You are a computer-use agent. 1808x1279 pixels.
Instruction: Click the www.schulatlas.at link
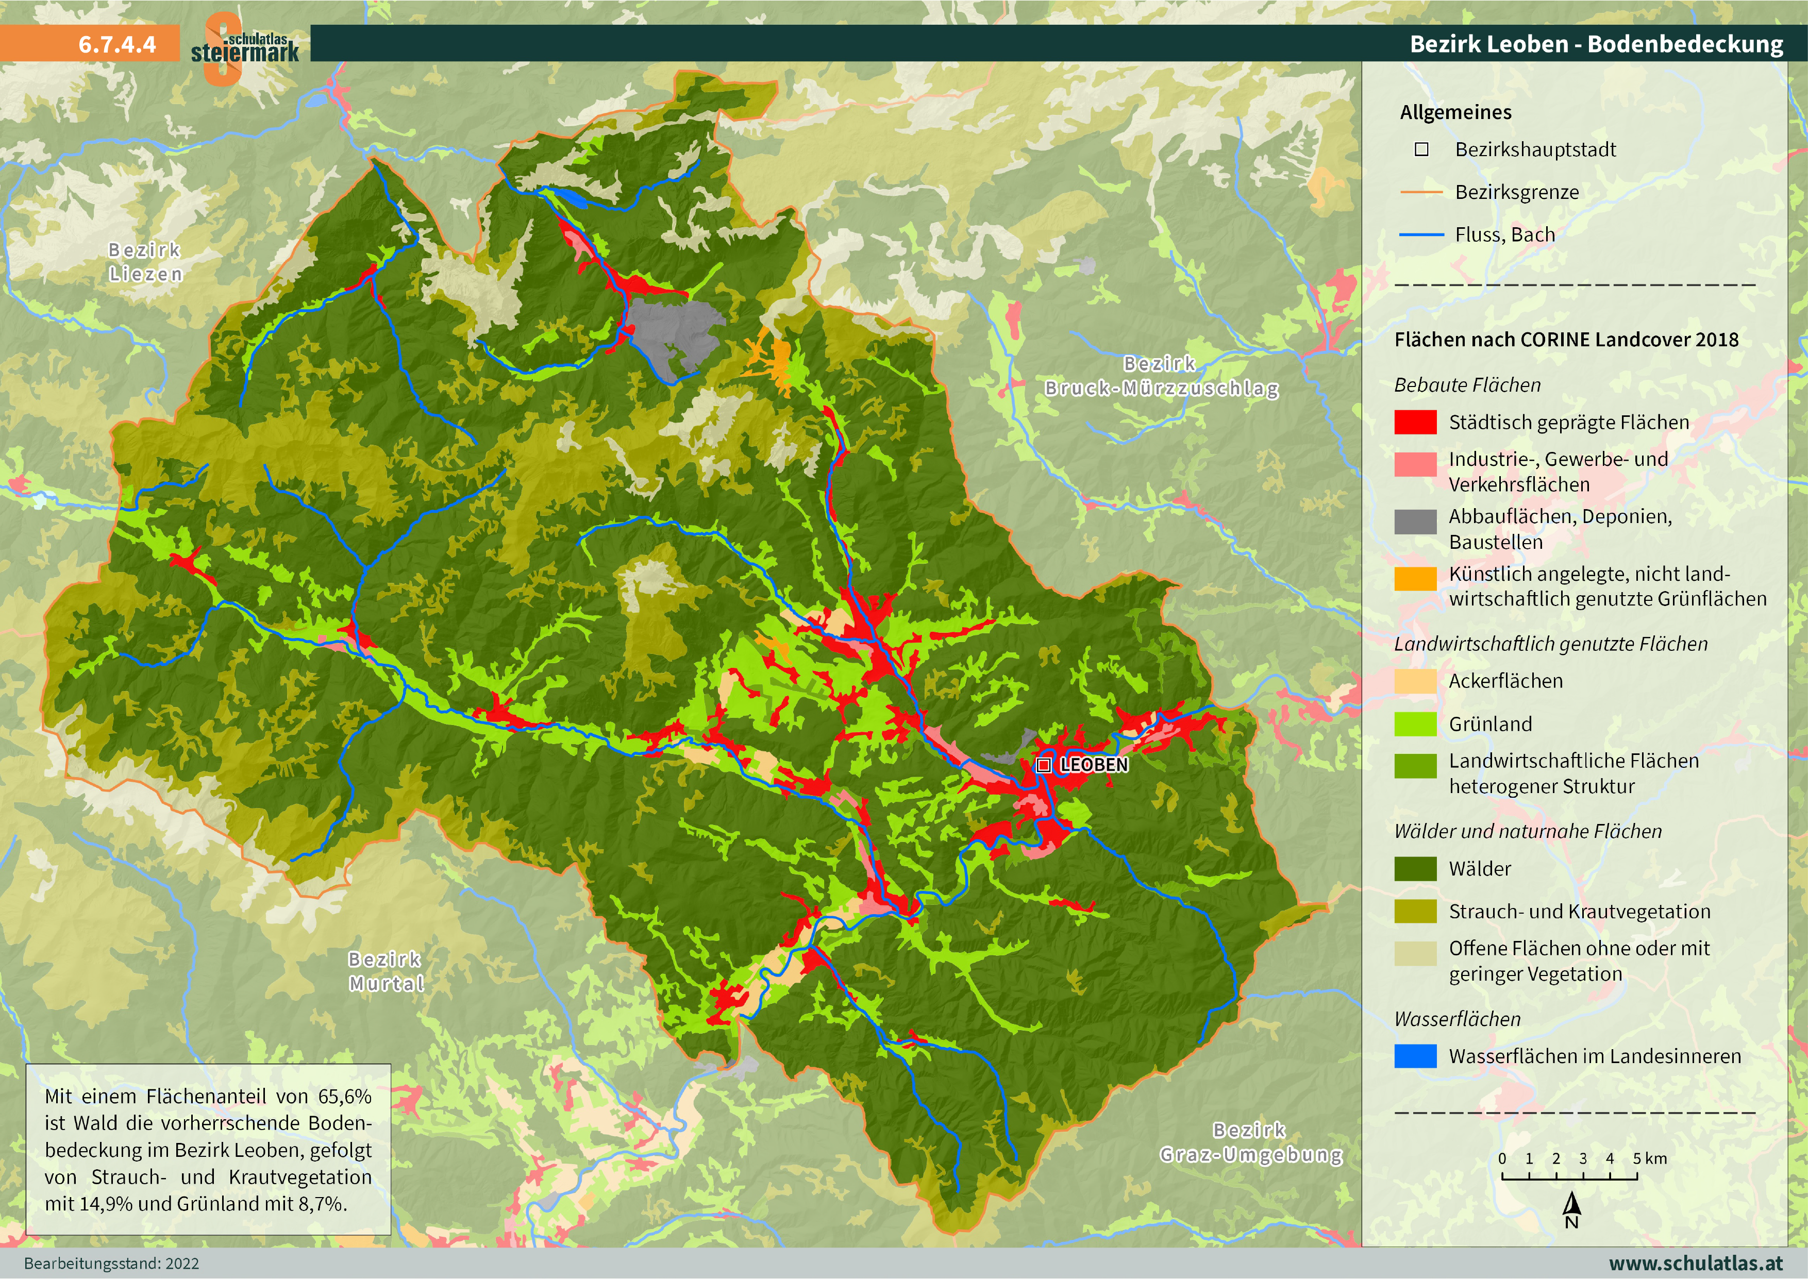(1696, 1263)
